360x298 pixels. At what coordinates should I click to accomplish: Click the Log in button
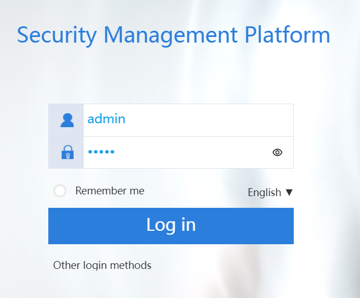pyautogui.click(x=171, y=226)
